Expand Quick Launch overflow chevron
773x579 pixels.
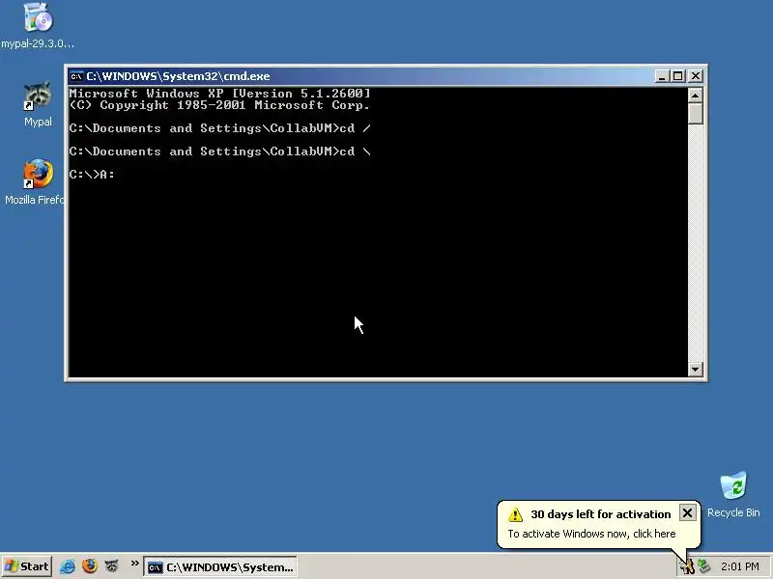coord(134,564)
